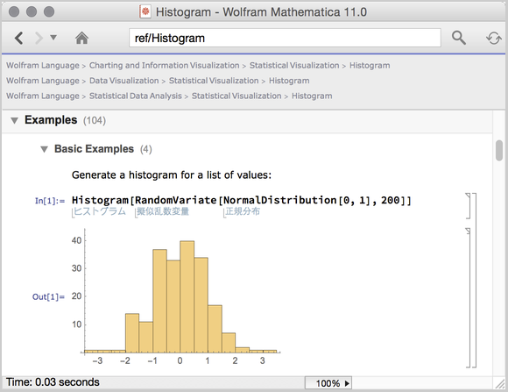Open the Data Visualization breadcrumb link
The width and height of the screenshot is (508, 392).
click(124, 81)
